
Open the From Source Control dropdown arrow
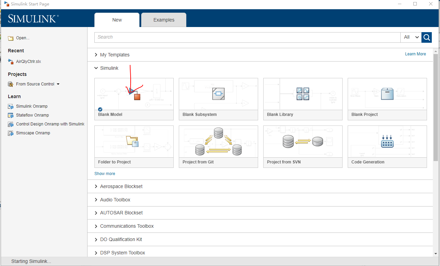pyautogui.click(x=58, y=84)
